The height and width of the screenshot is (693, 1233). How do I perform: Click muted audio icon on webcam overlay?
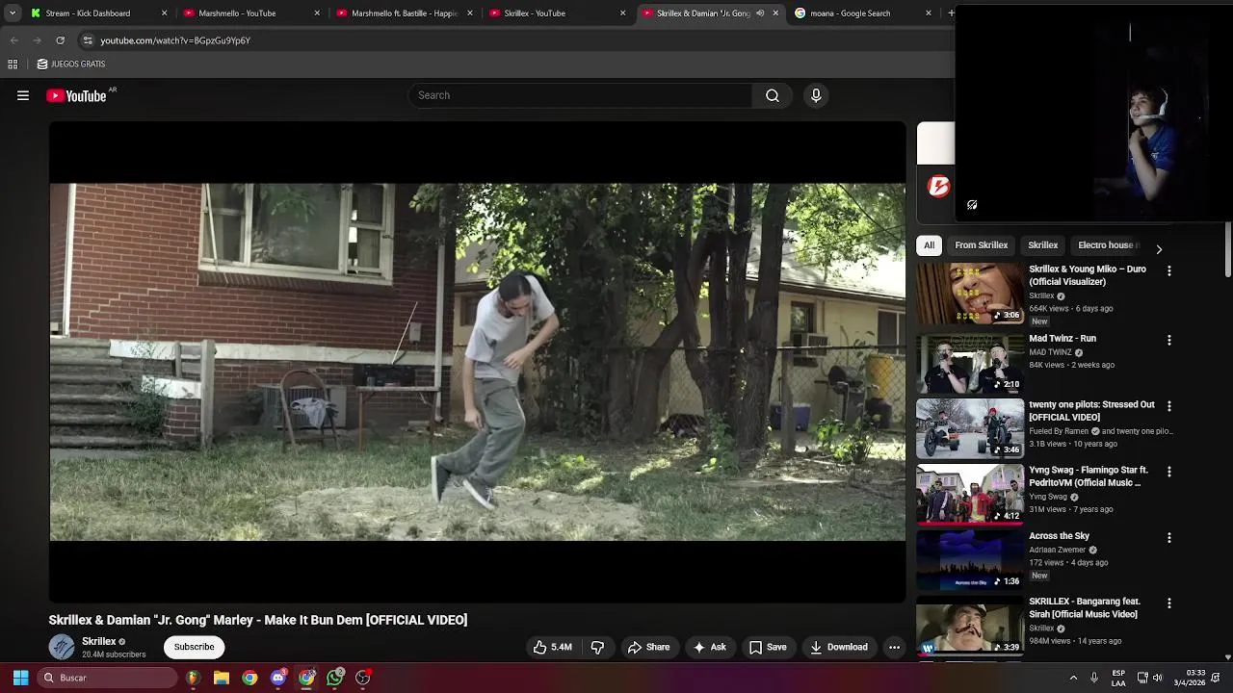972,205
